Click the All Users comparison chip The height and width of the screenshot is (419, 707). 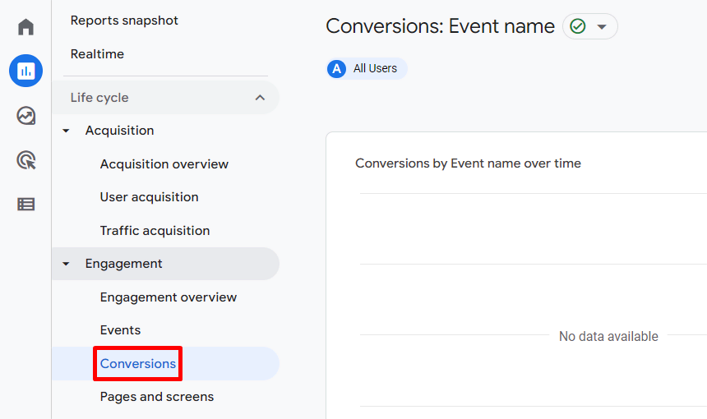click(367, 68)
